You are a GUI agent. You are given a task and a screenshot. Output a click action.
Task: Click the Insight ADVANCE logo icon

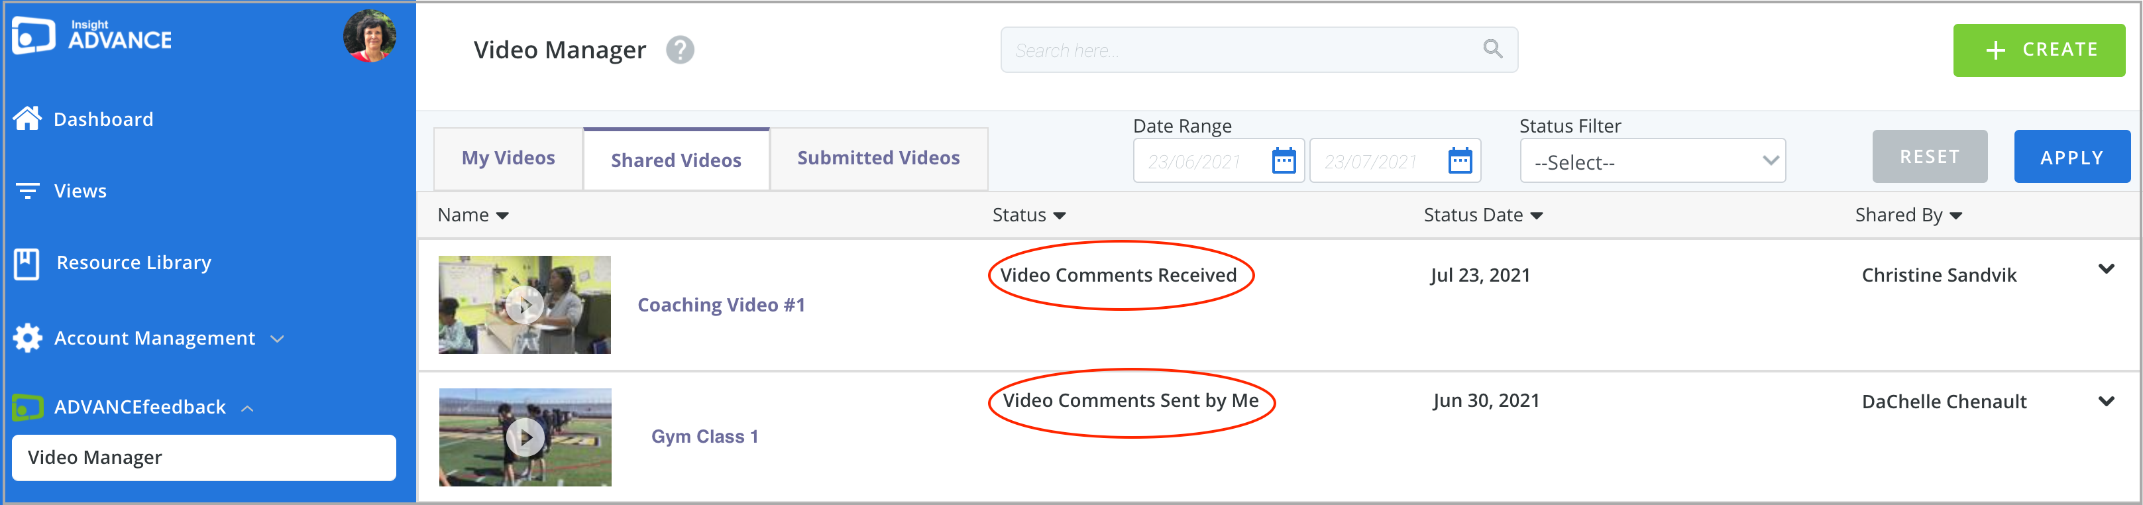[33, 36]
